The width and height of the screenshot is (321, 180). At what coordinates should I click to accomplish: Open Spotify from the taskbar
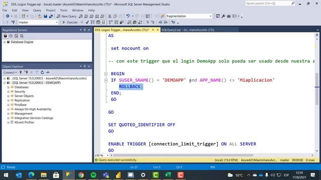tap(93, 175)
